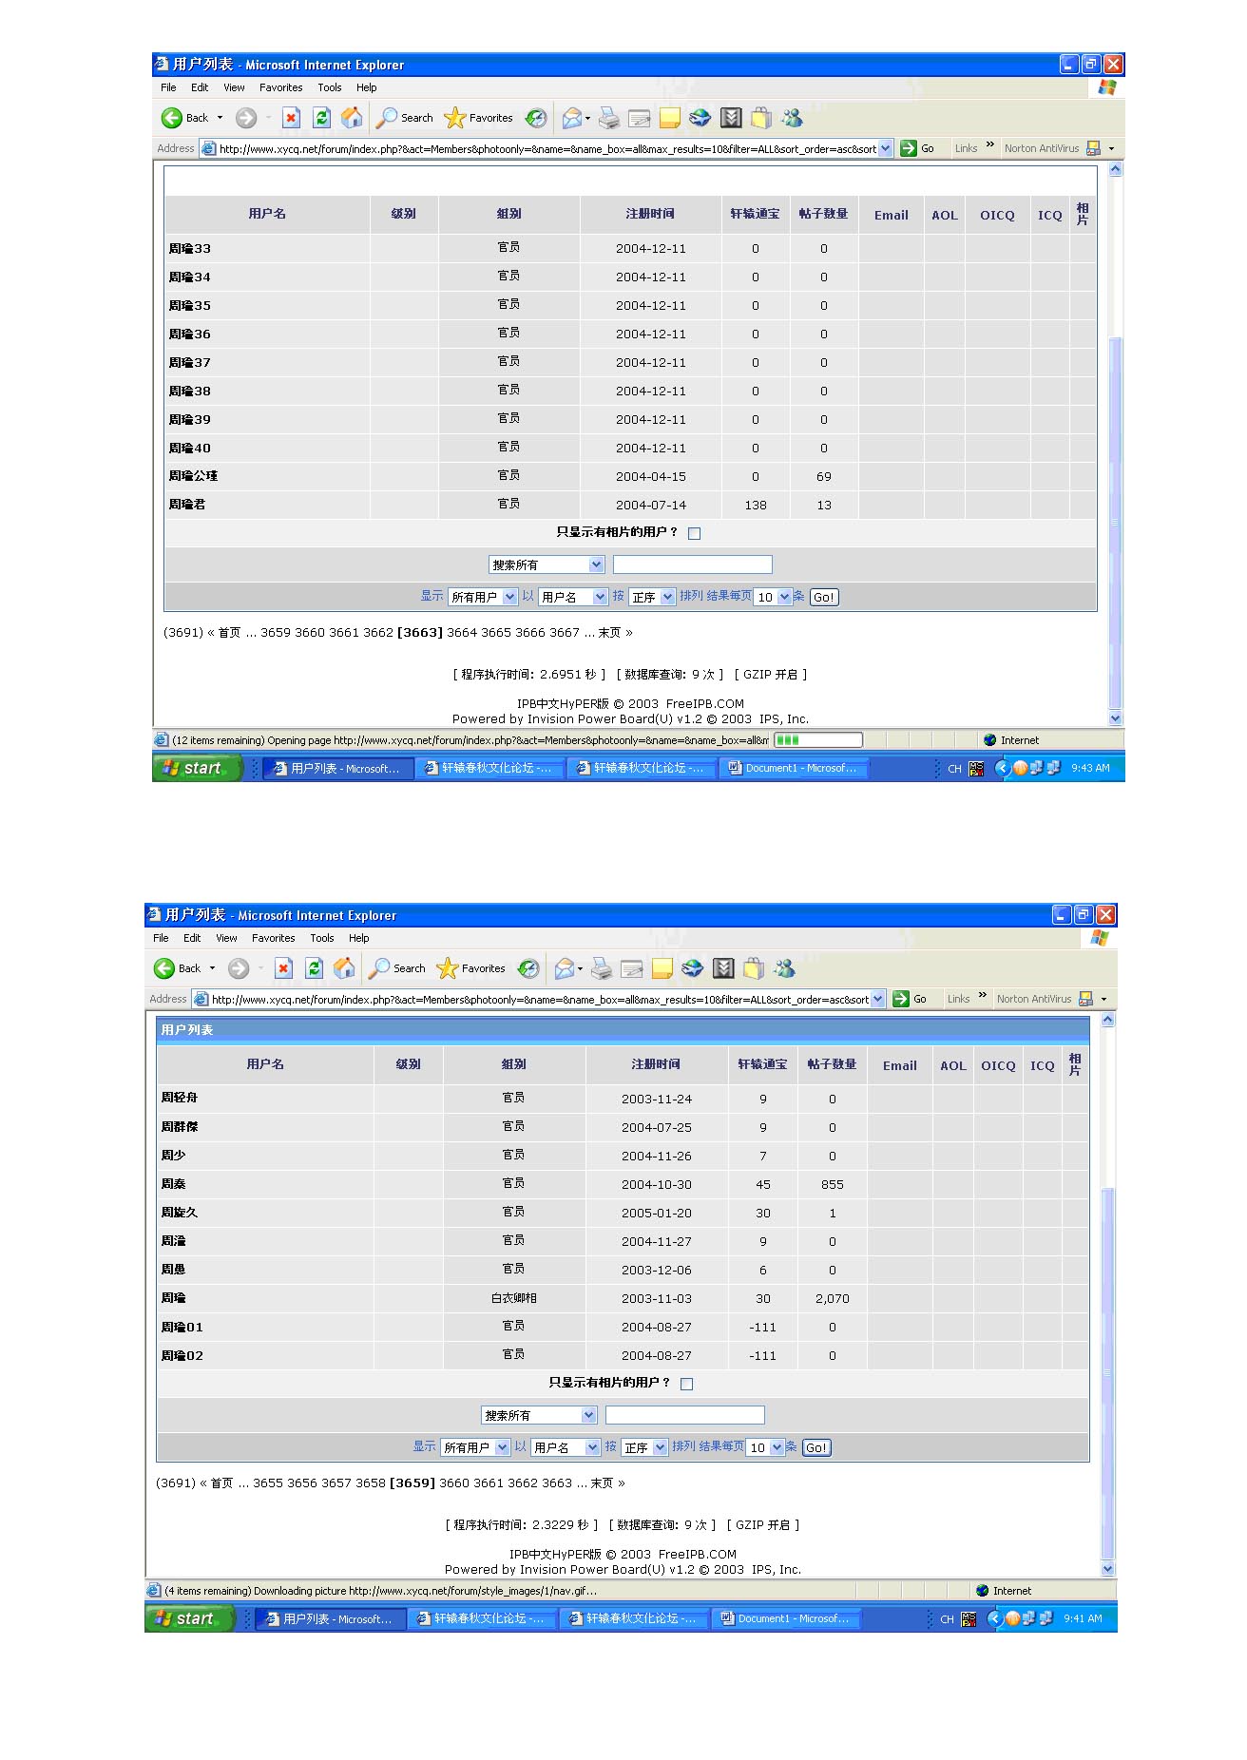Click the Print icon in lower browser toolbar
Screen dimensions: 1247x1760
coord(601,968)
